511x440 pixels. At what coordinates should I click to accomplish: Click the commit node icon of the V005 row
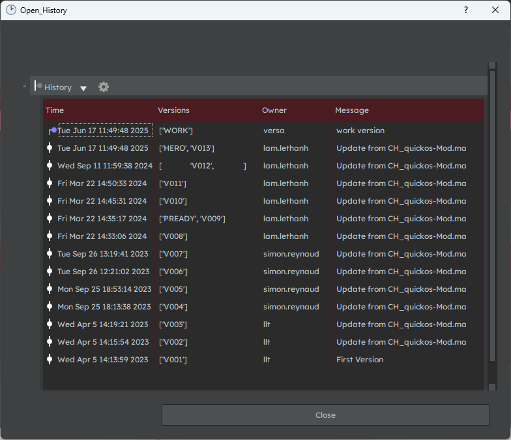click(x=50, y=289)
